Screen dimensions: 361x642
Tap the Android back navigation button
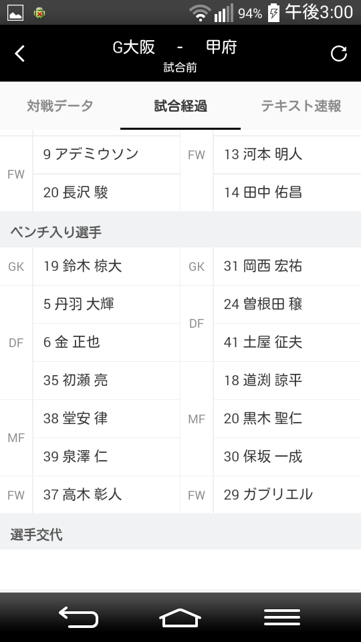coord(79,617)
